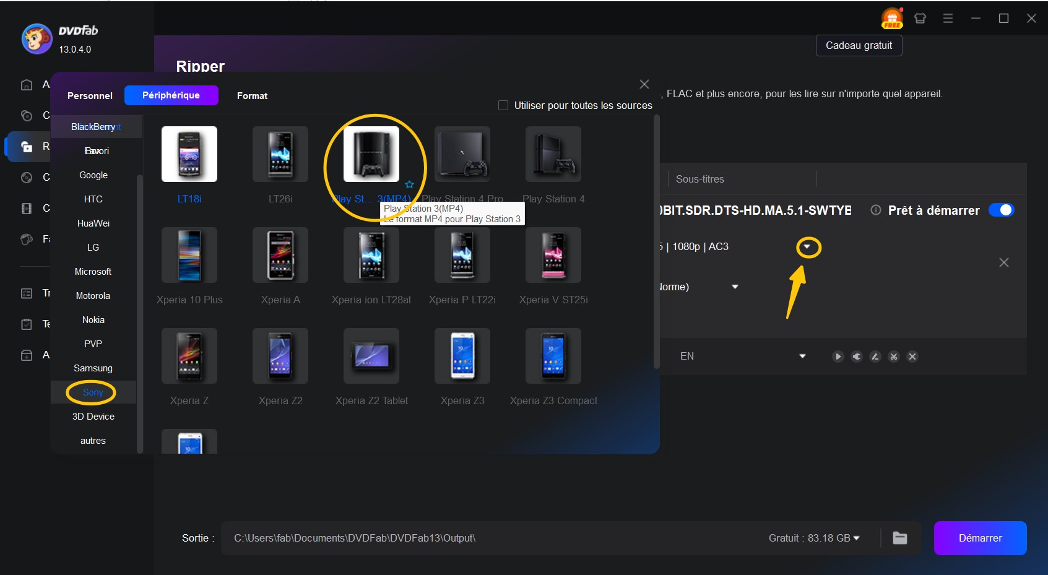The width and height of the screenshot is (1048, 575).
Task: Select 3D Device in brand list
Action: [93, 417]
